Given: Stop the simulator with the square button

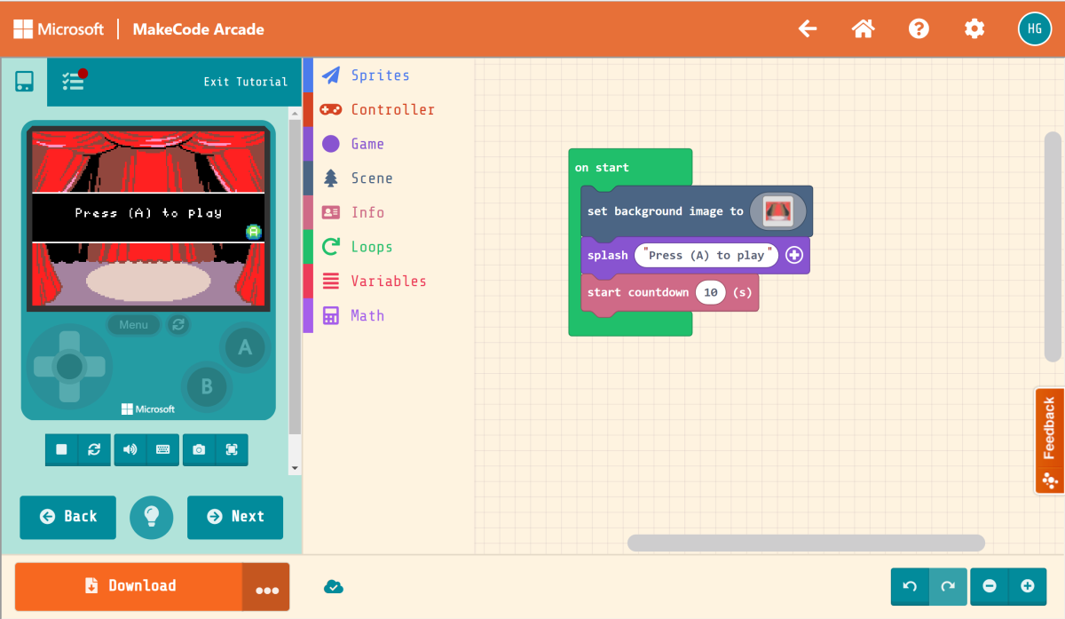Looking at the screenshot, I should [x=60, y=450].
